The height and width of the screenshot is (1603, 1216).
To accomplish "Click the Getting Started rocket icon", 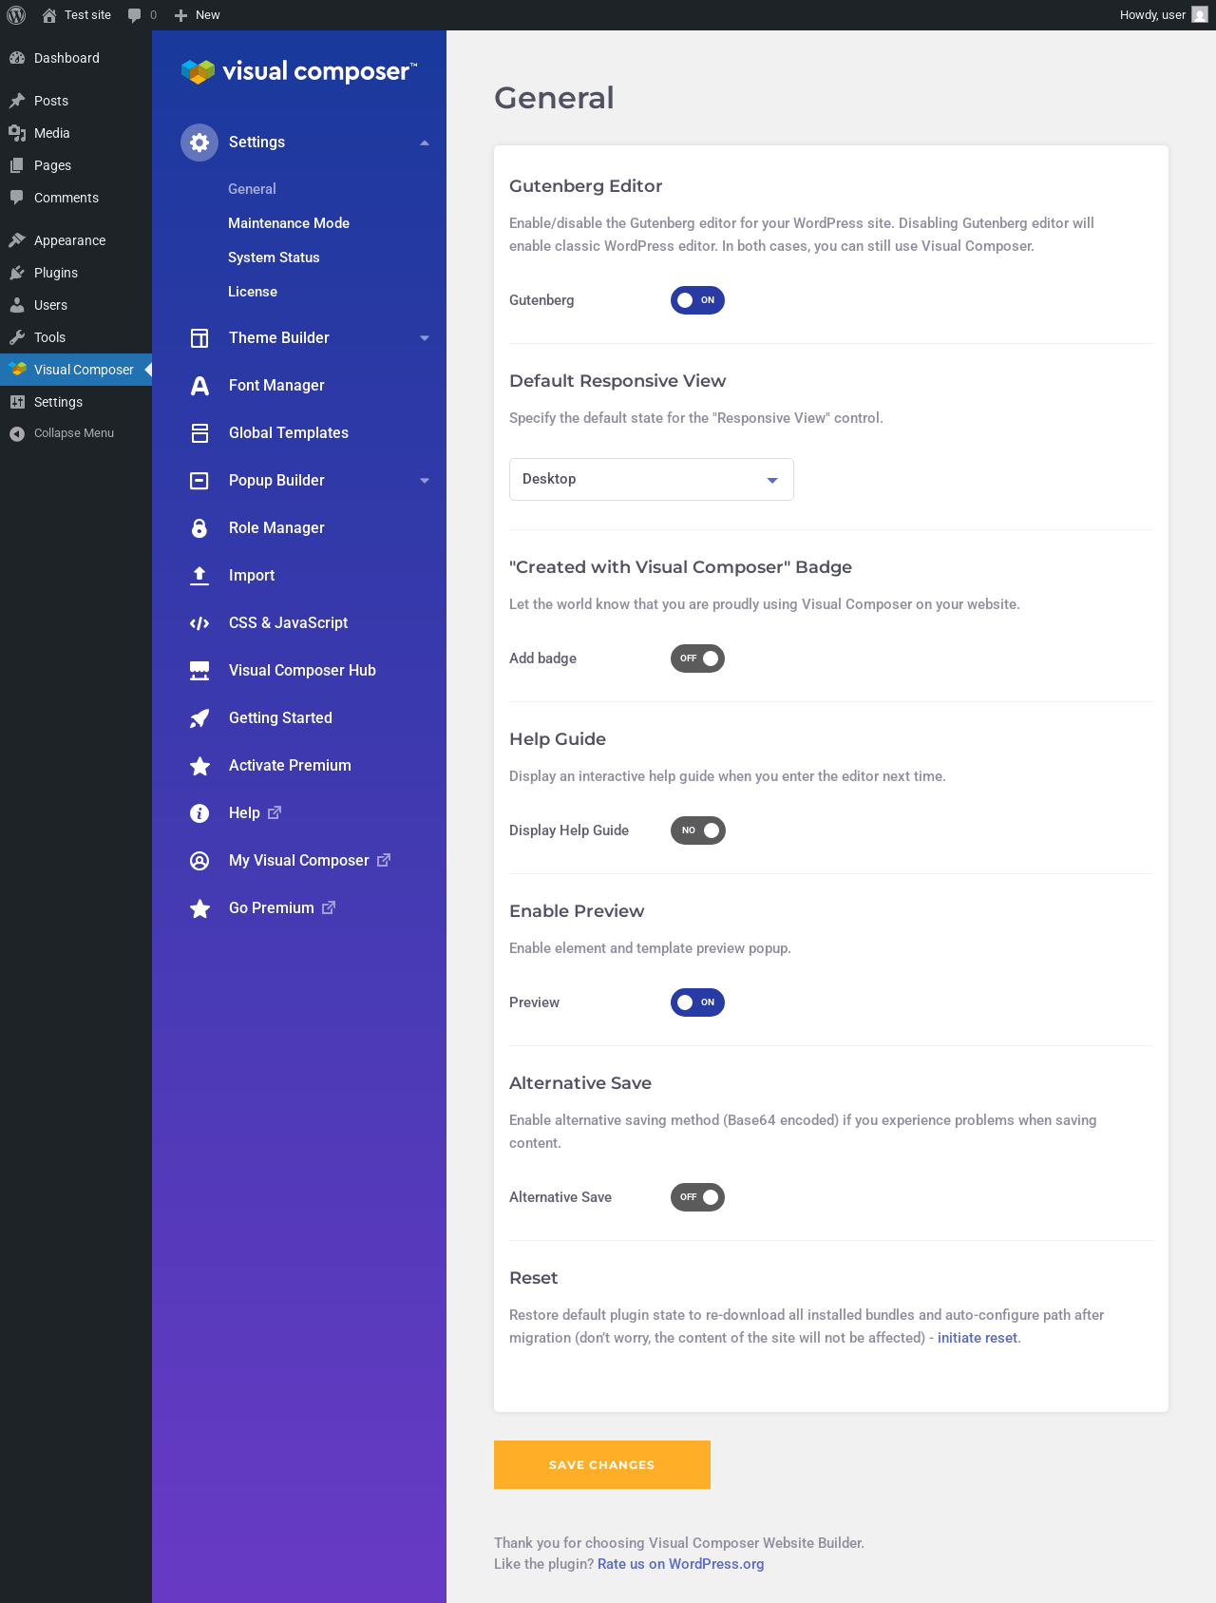I will point(199,718).
